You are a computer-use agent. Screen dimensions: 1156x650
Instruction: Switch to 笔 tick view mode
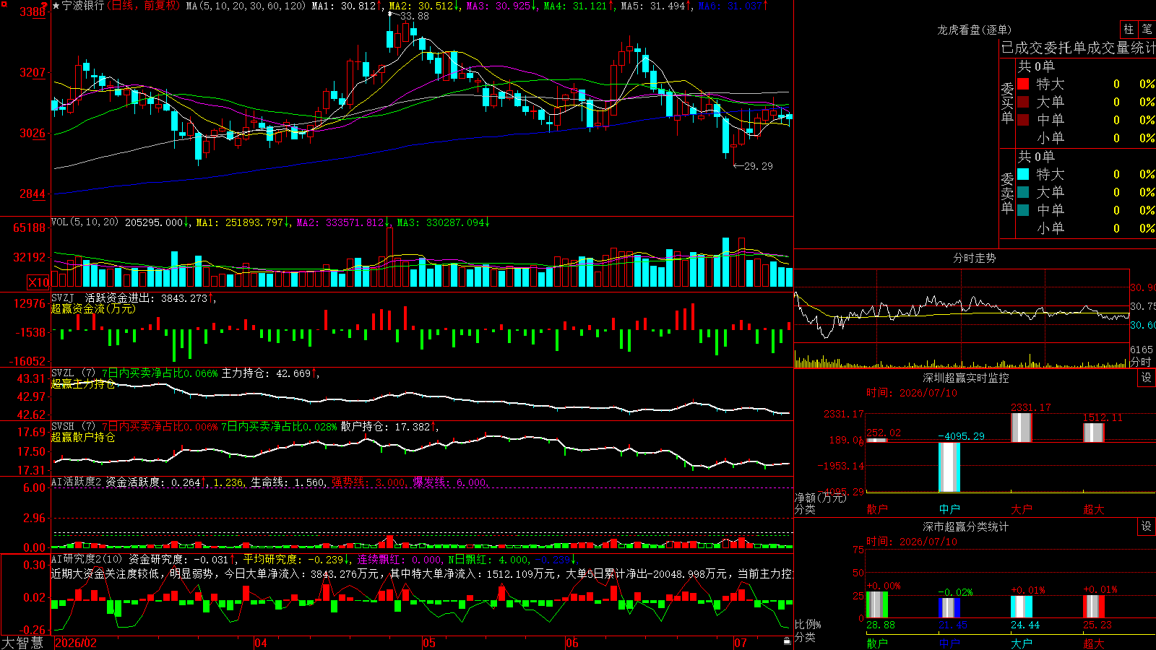click(x=1147, y=29)
